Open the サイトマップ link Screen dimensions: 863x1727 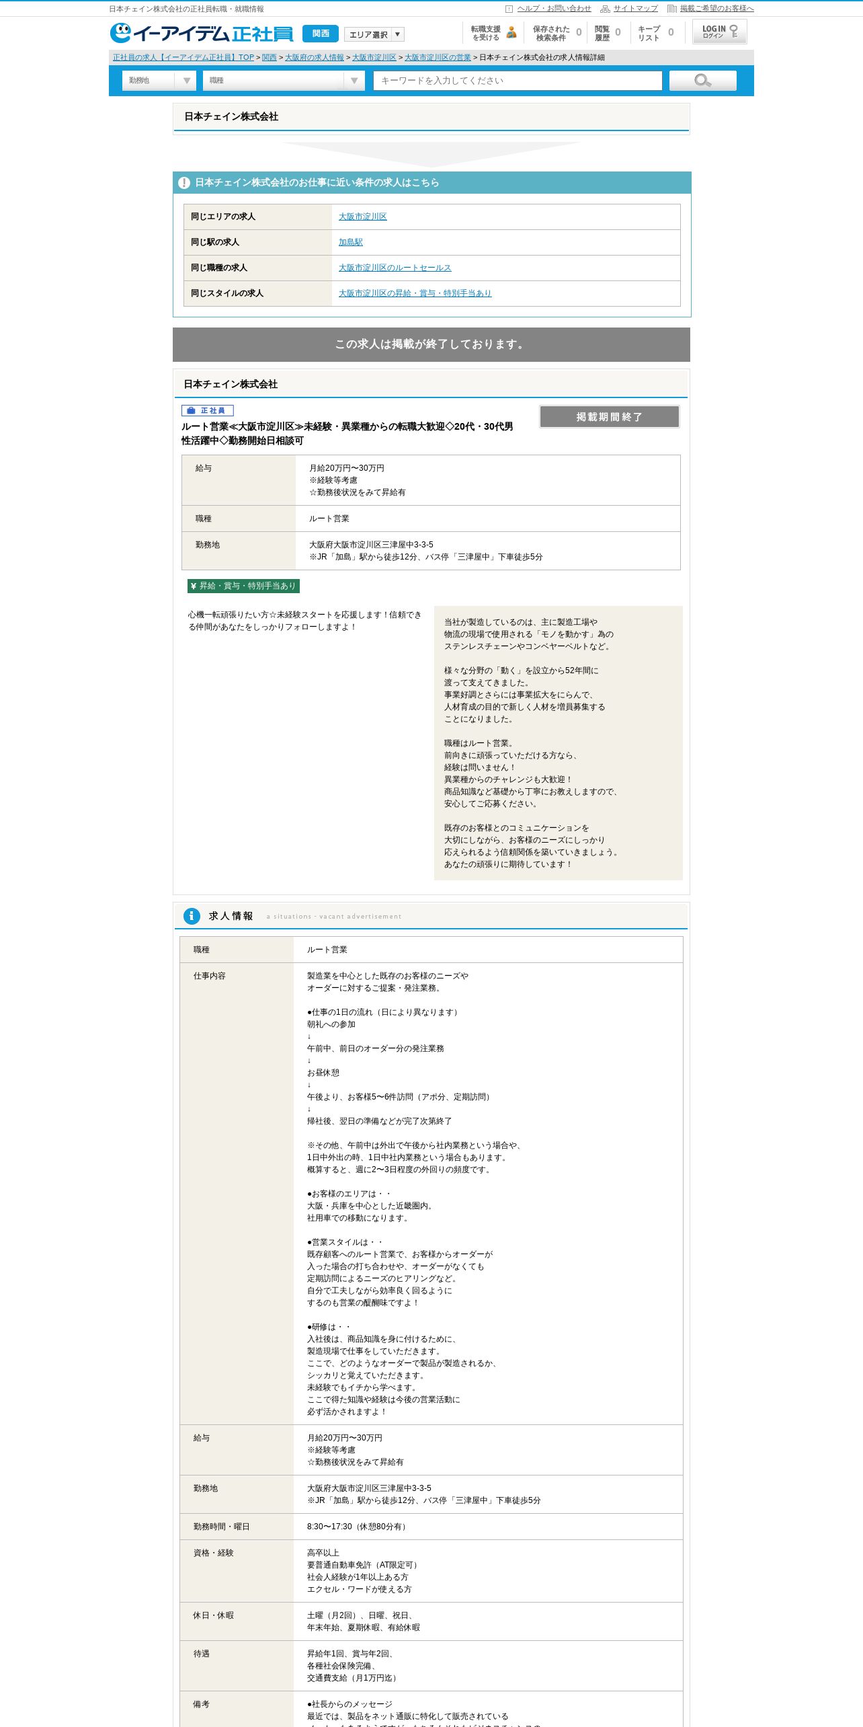tap(635, 9)
